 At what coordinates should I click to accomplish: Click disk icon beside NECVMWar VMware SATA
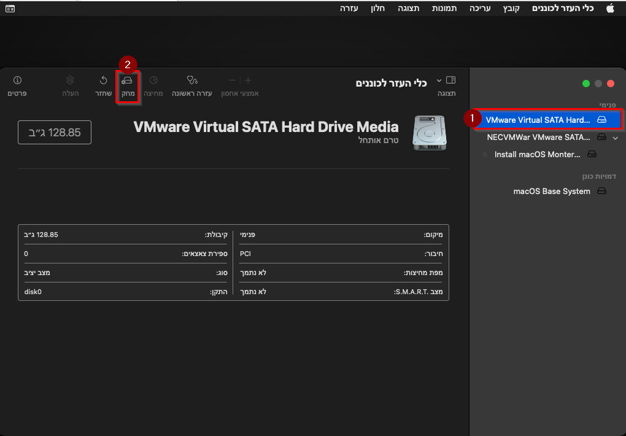[x=601, y=137]
